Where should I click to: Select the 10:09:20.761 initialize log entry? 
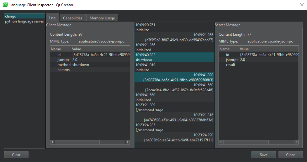coord(174,28)
